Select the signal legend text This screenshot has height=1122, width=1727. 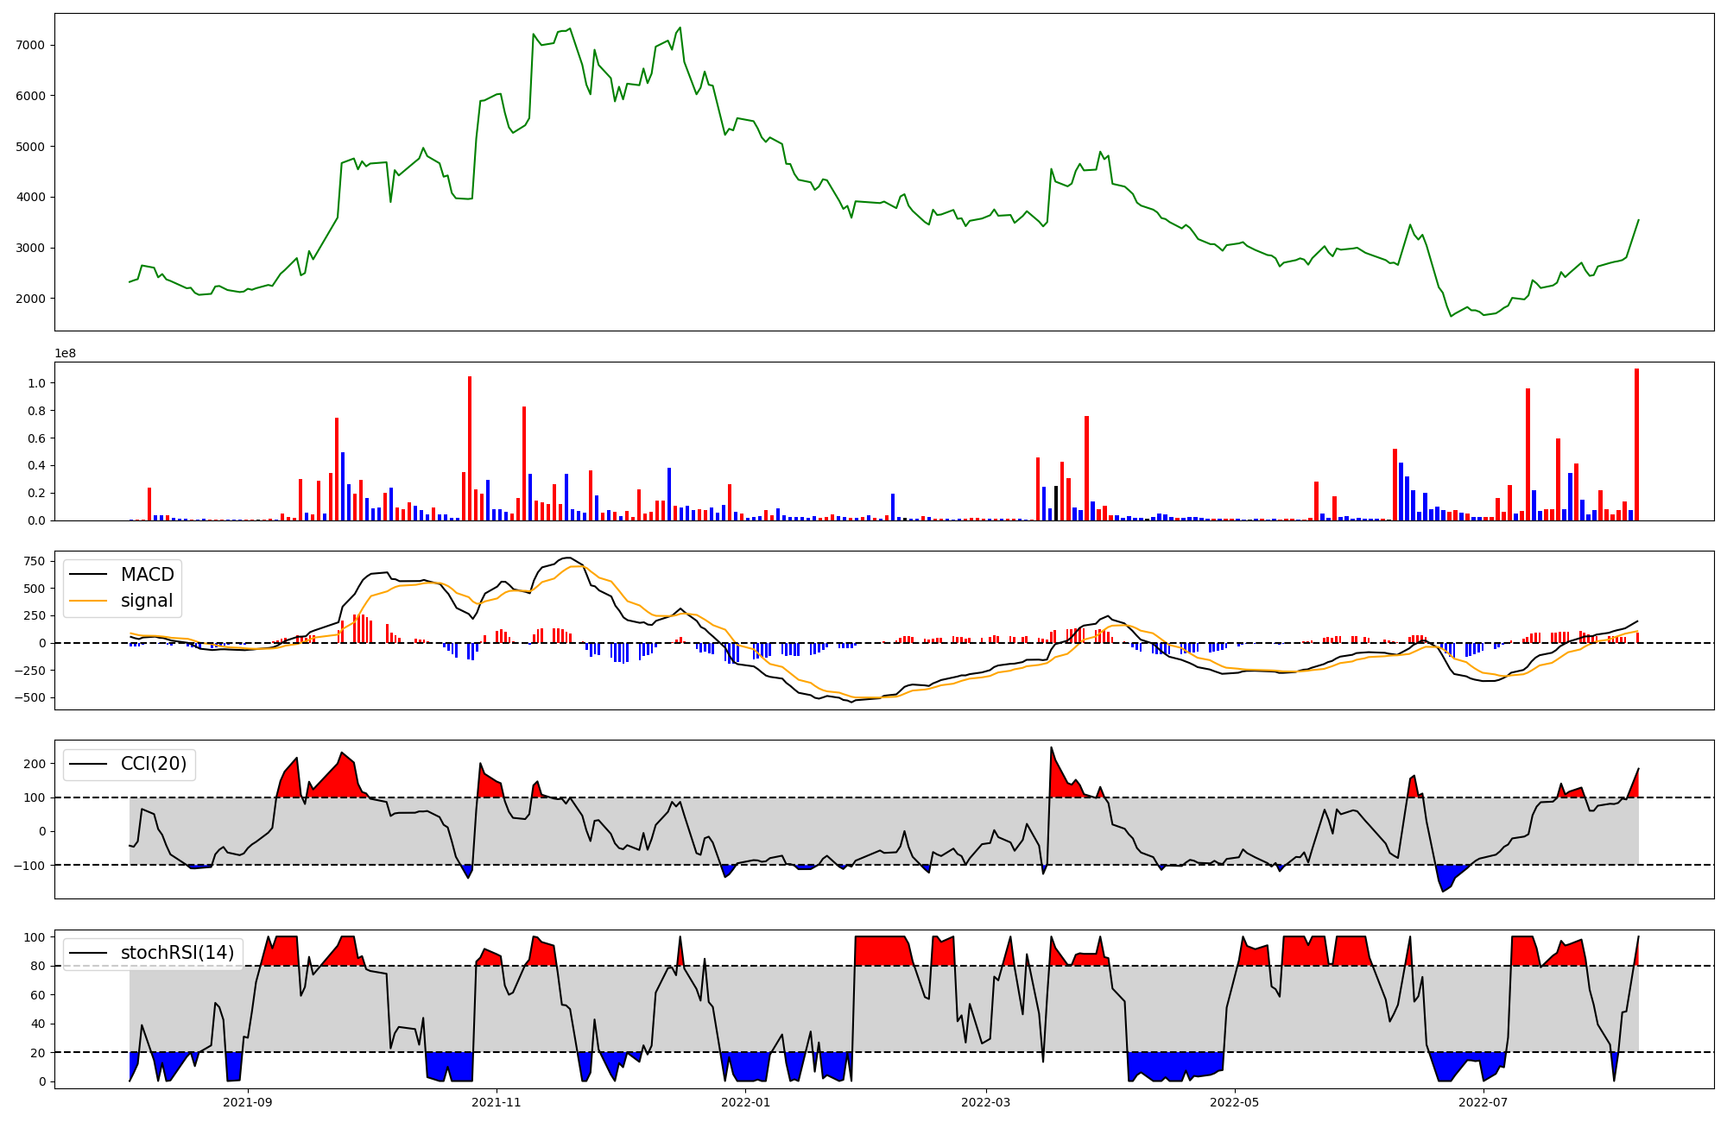(147, 601)
